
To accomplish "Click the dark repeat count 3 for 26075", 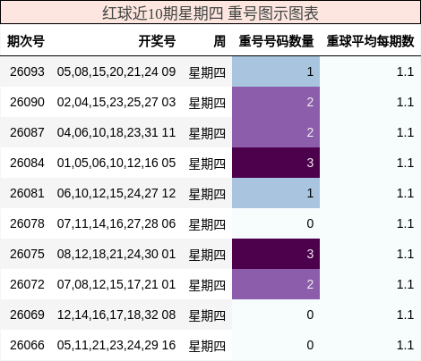I will (276, 254).
